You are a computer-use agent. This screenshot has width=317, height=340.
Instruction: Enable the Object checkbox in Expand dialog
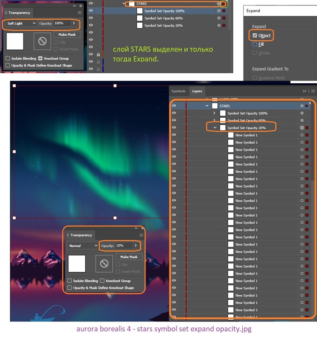pos(255,35)
